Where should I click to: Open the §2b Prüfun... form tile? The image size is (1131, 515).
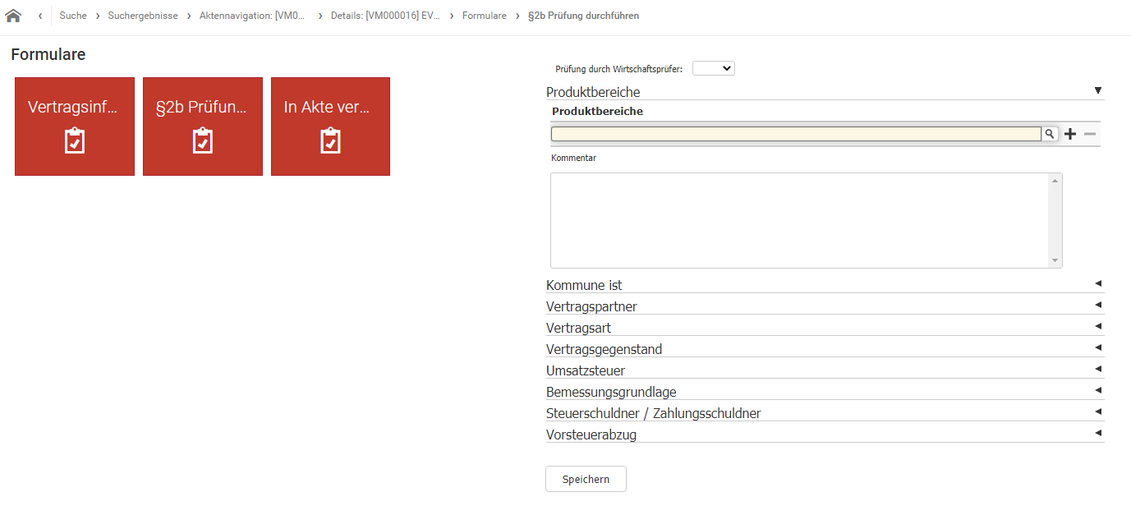click(x=203, y=126)
